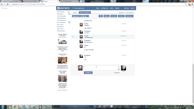194x109 pixels.
Task: Reload the browser page
Action: [8, 4]
